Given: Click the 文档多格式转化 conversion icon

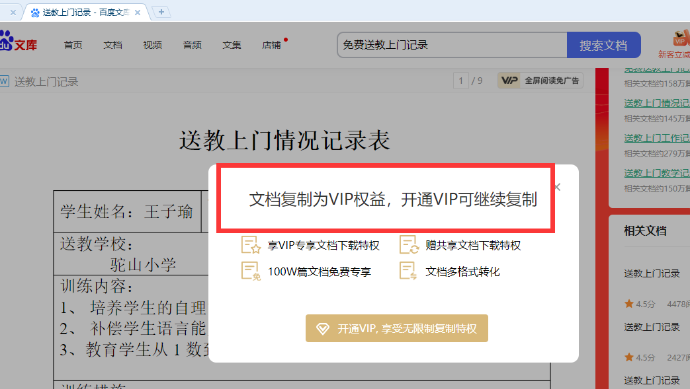Looking at the screenshot, I should pos(409,270).
